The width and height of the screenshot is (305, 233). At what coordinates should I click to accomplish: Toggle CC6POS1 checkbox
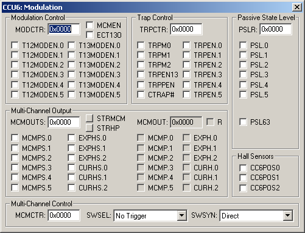[243, 178]
